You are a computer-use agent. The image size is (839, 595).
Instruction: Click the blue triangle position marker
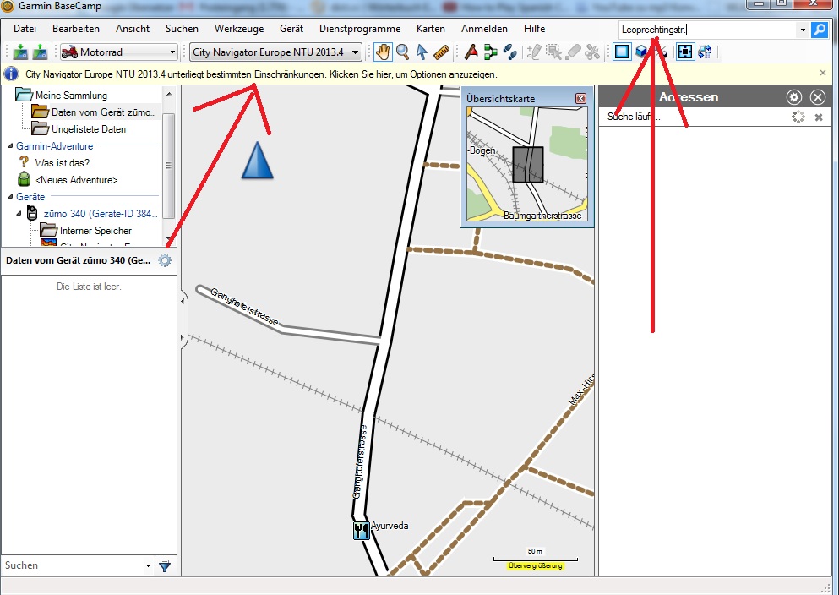258,160
